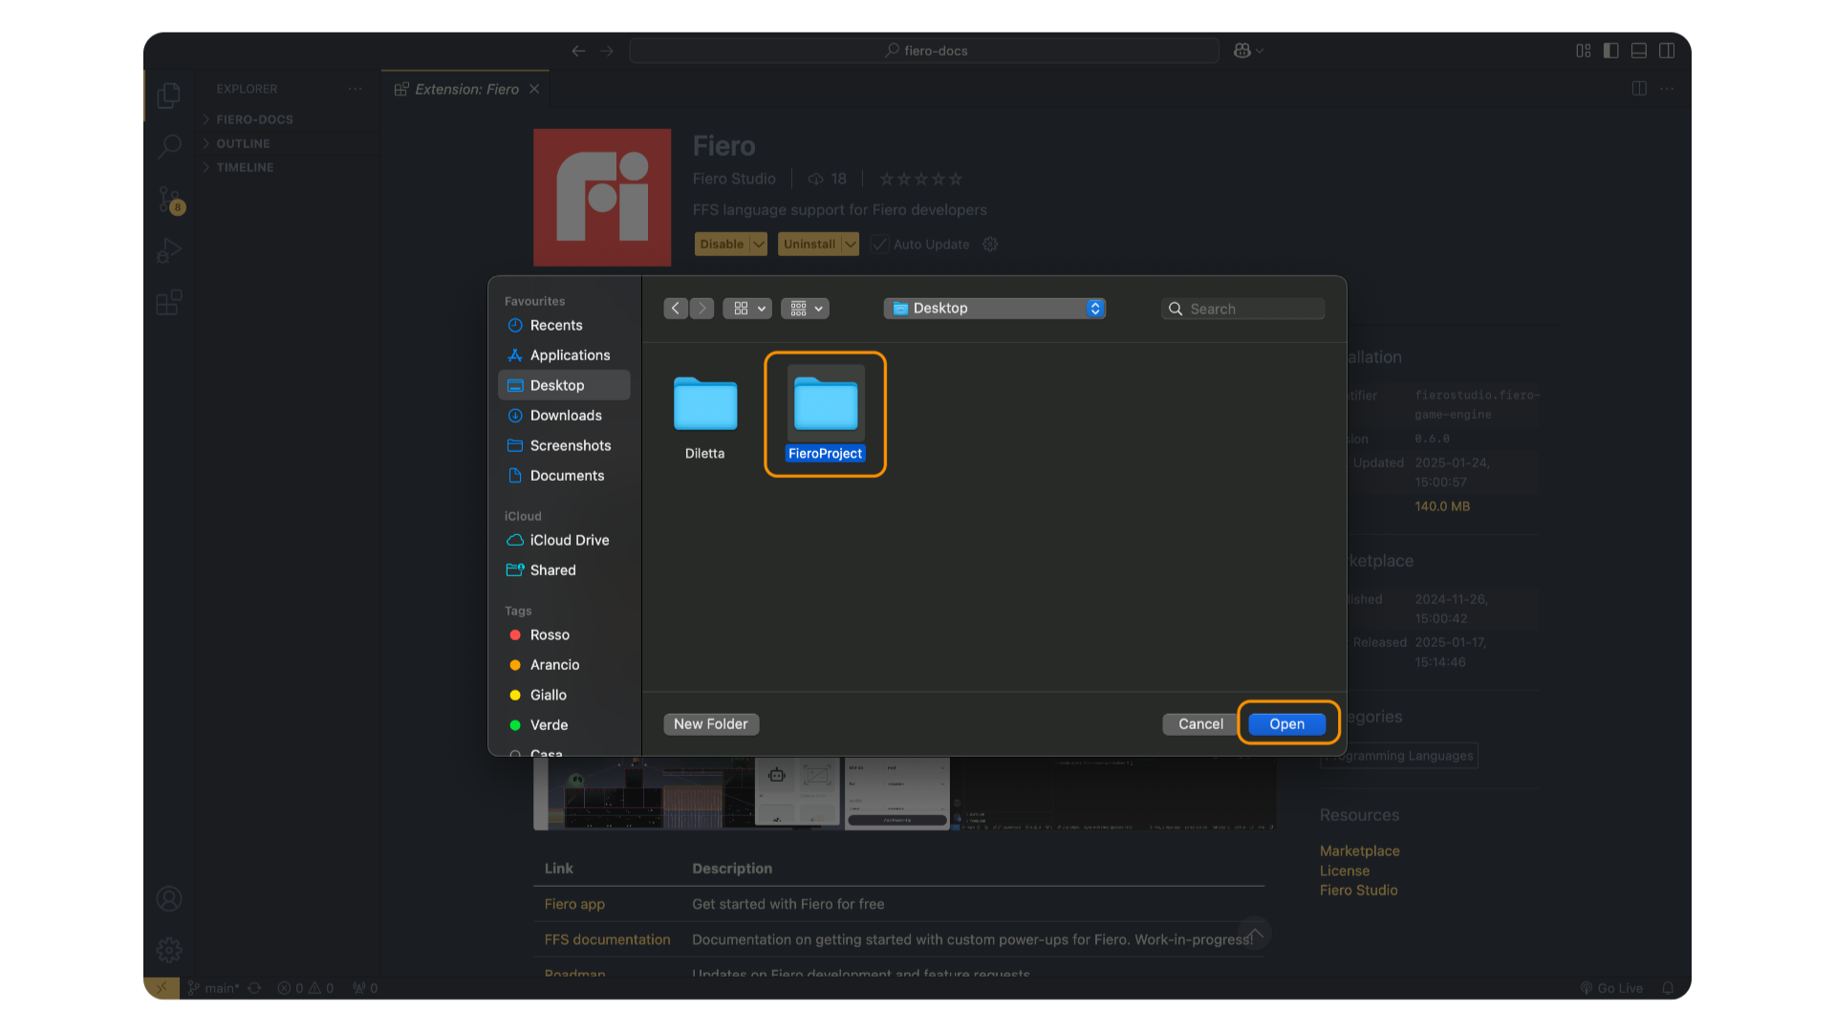Select Applications in dialog sidebar
The image size is (1835, 1032).
point(564,355)
